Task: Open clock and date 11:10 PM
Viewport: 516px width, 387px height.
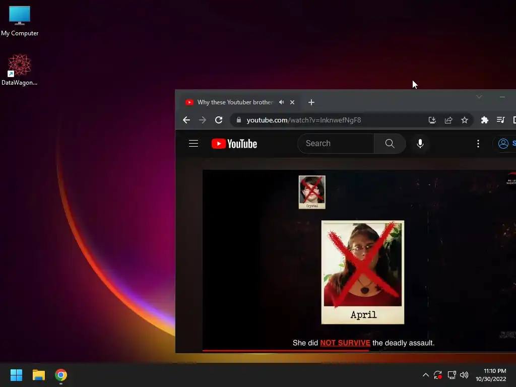Action: pyautogui.click(x=491, y=375)
